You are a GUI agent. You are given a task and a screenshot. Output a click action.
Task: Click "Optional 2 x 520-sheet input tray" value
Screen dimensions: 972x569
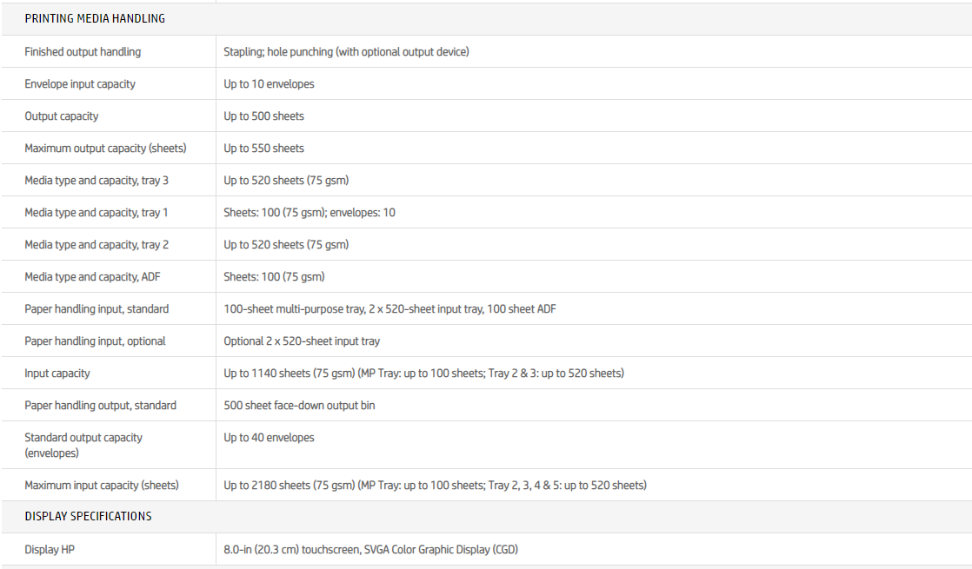coord(302,341)
